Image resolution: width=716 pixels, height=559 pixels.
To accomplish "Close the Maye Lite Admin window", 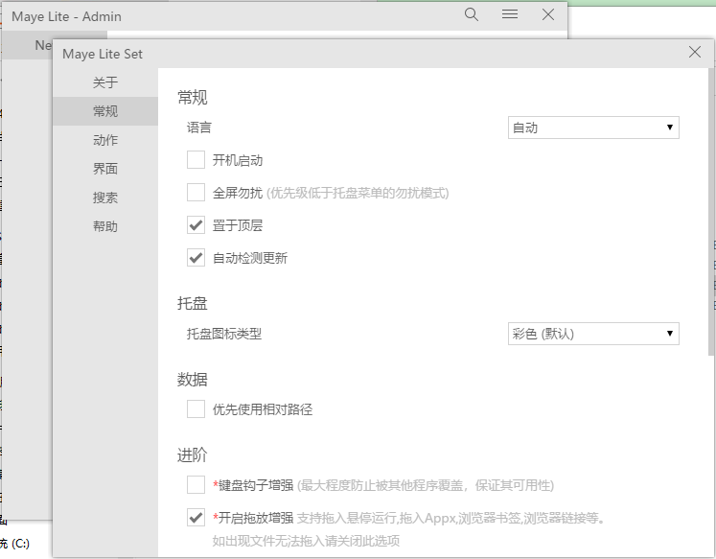I will pyautogui.click(x=548, y=14).
